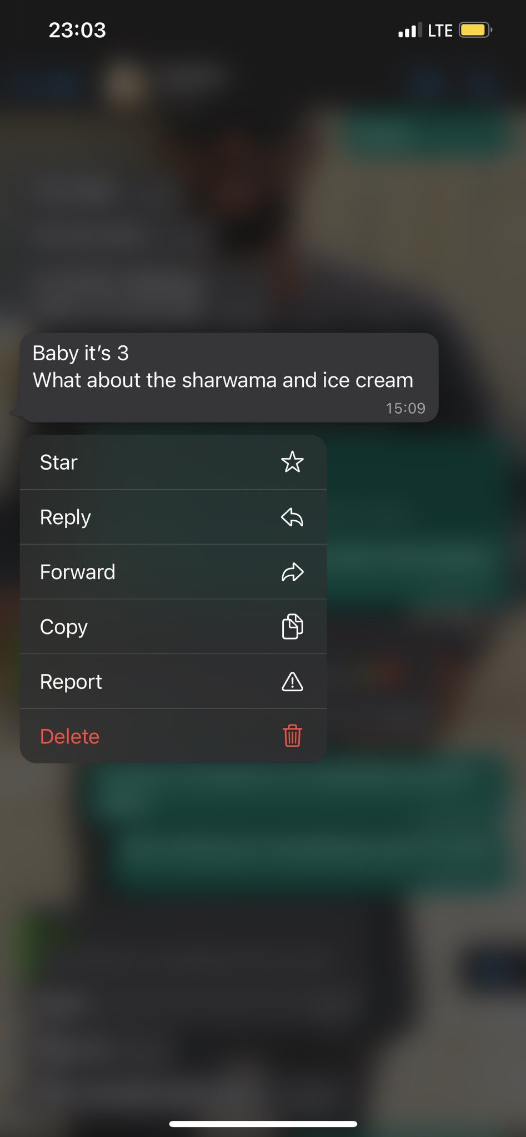526x1137 pixels.
Task: Select the Report menu entry
Action: (173, 681)
